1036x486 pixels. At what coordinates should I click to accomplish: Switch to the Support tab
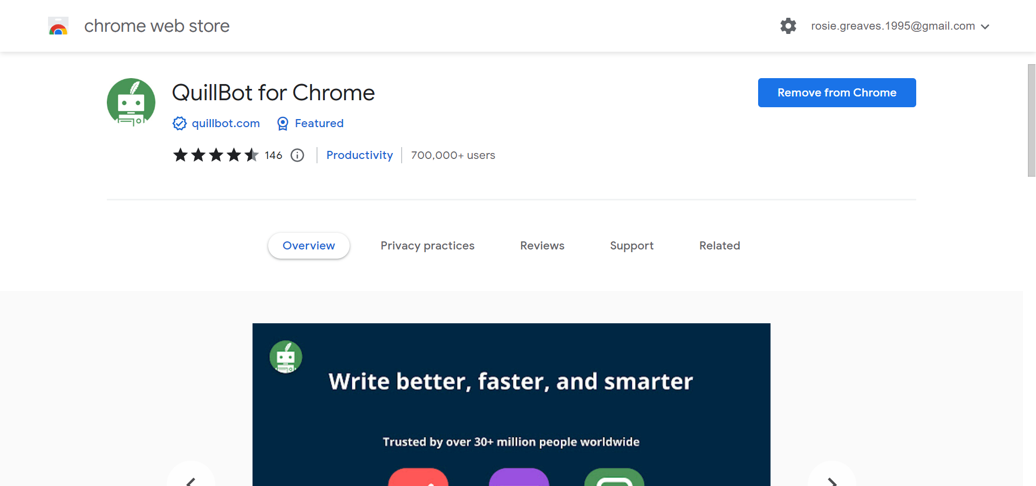[x=632, y=246]
